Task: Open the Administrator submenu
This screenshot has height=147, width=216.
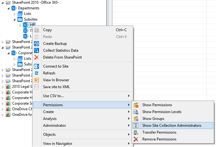Action: click(83, 126)
